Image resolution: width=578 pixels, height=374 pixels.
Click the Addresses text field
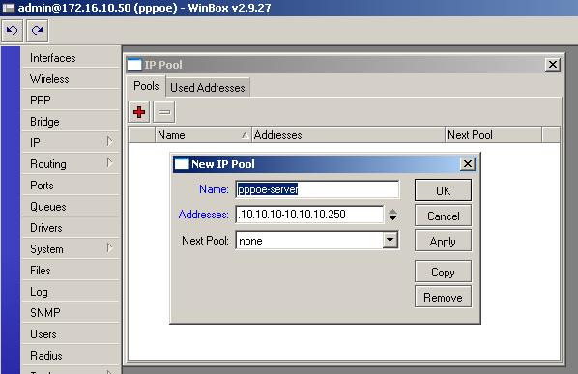coord(309,215)
